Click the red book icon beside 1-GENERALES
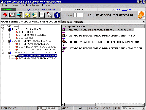The image size is (146, 110). click(17, 32)
